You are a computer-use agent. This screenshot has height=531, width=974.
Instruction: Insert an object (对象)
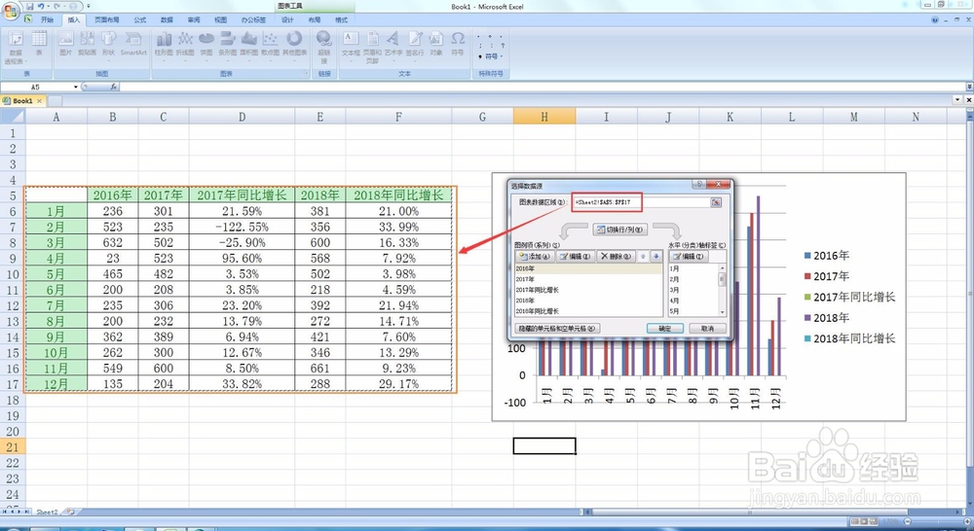436,44
